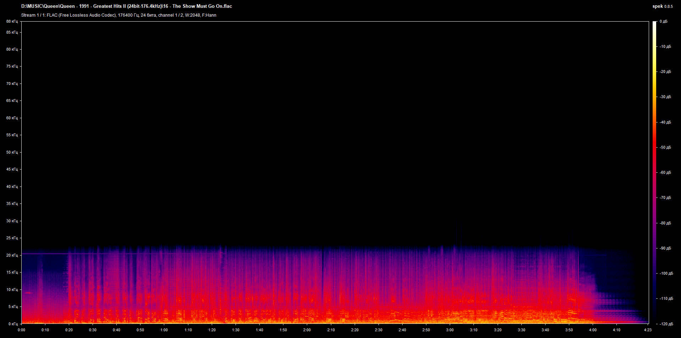
Task: Click the 20 kHz frequency axis label
Action: tap(12, 255)
